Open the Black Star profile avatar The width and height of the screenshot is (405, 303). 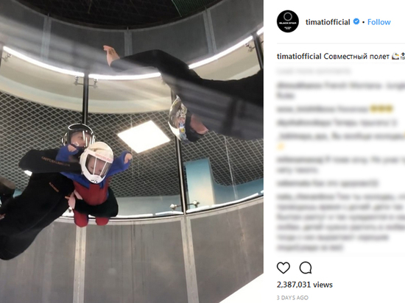[x=287, y=21]
